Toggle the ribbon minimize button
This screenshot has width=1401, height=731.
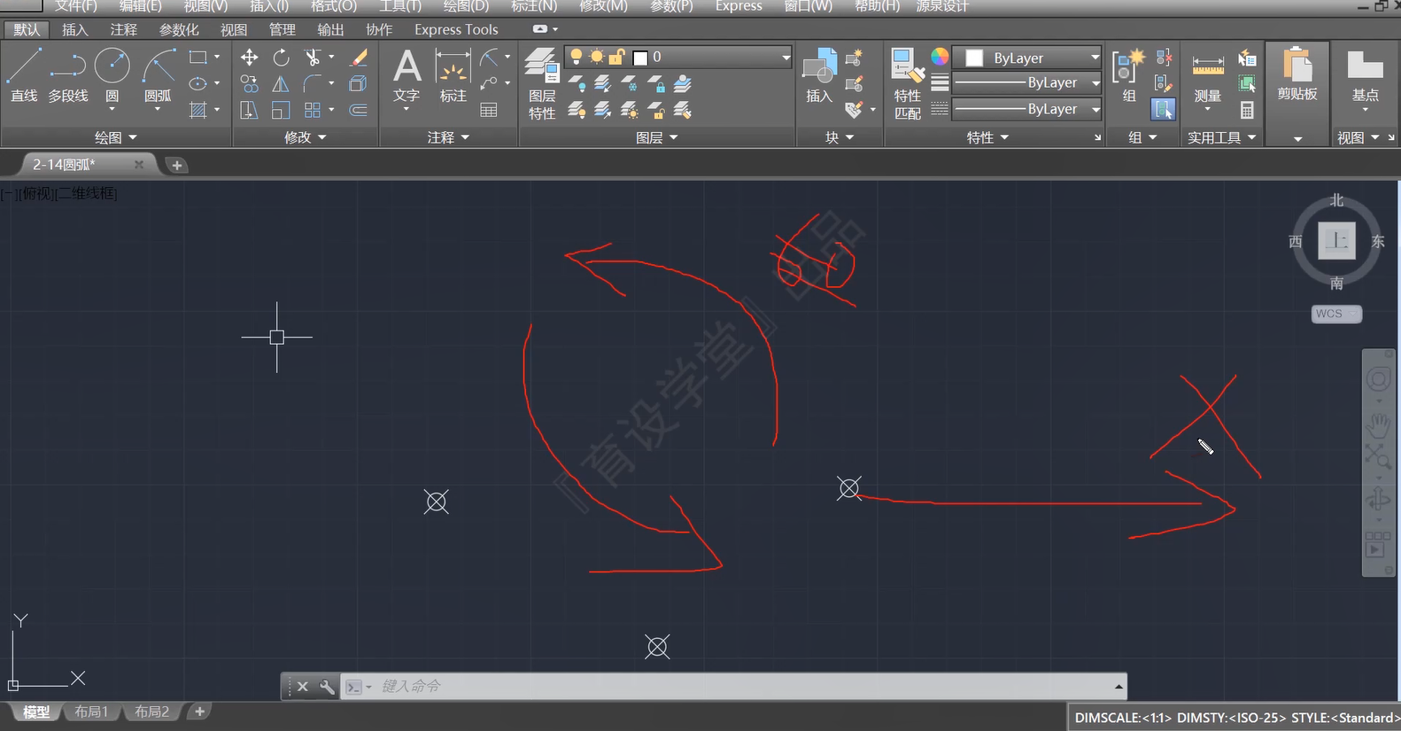[540, 29]
